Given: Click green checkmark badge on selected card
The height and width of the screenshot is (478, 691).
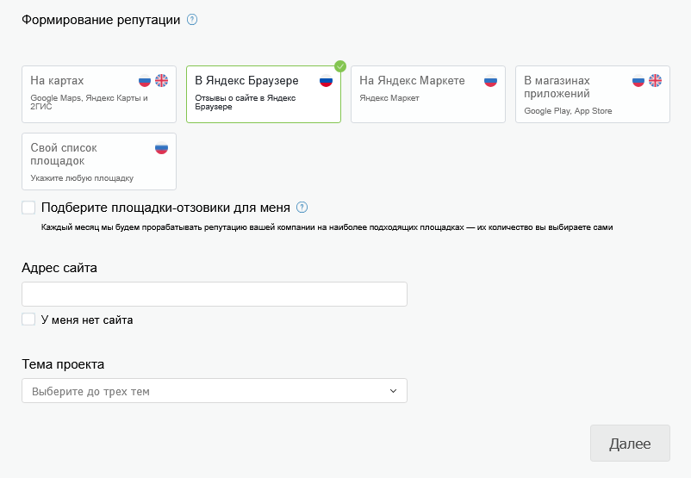Looking at the screenshot, I should [x=340, y=65].
